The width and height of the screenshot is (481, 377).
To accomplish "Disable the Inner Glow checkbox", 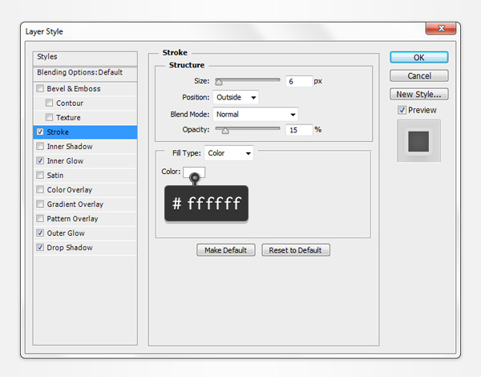I will coord(40,160).
